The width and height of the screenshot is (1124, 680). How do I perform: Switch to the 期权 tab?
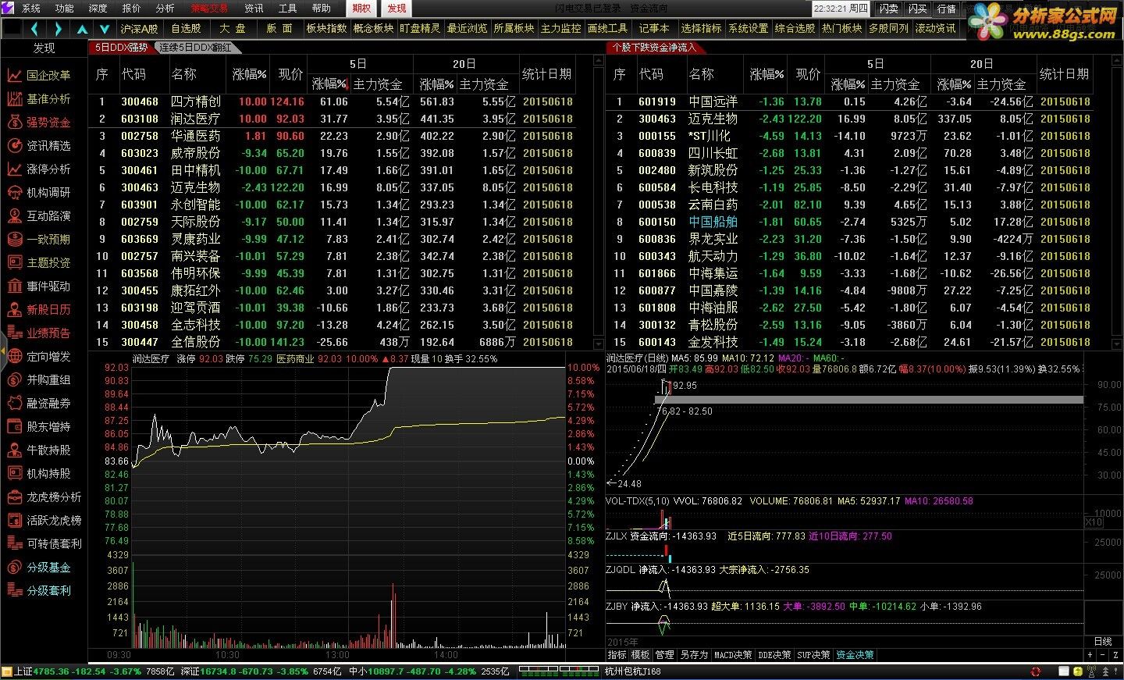361,9
